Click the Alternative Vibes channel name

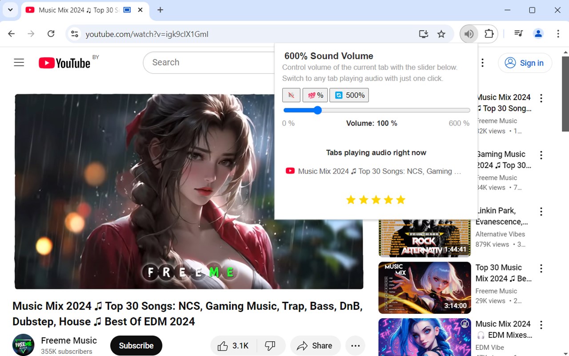pos(500,234)
